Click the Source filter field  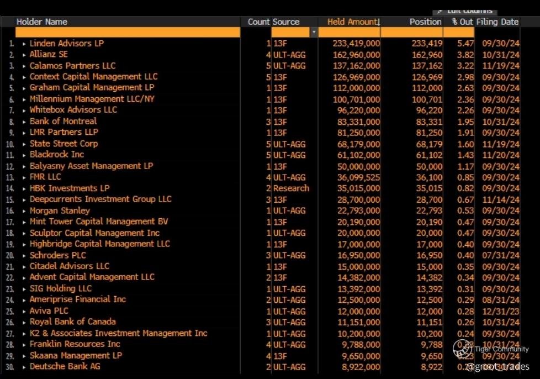(290, 33)
